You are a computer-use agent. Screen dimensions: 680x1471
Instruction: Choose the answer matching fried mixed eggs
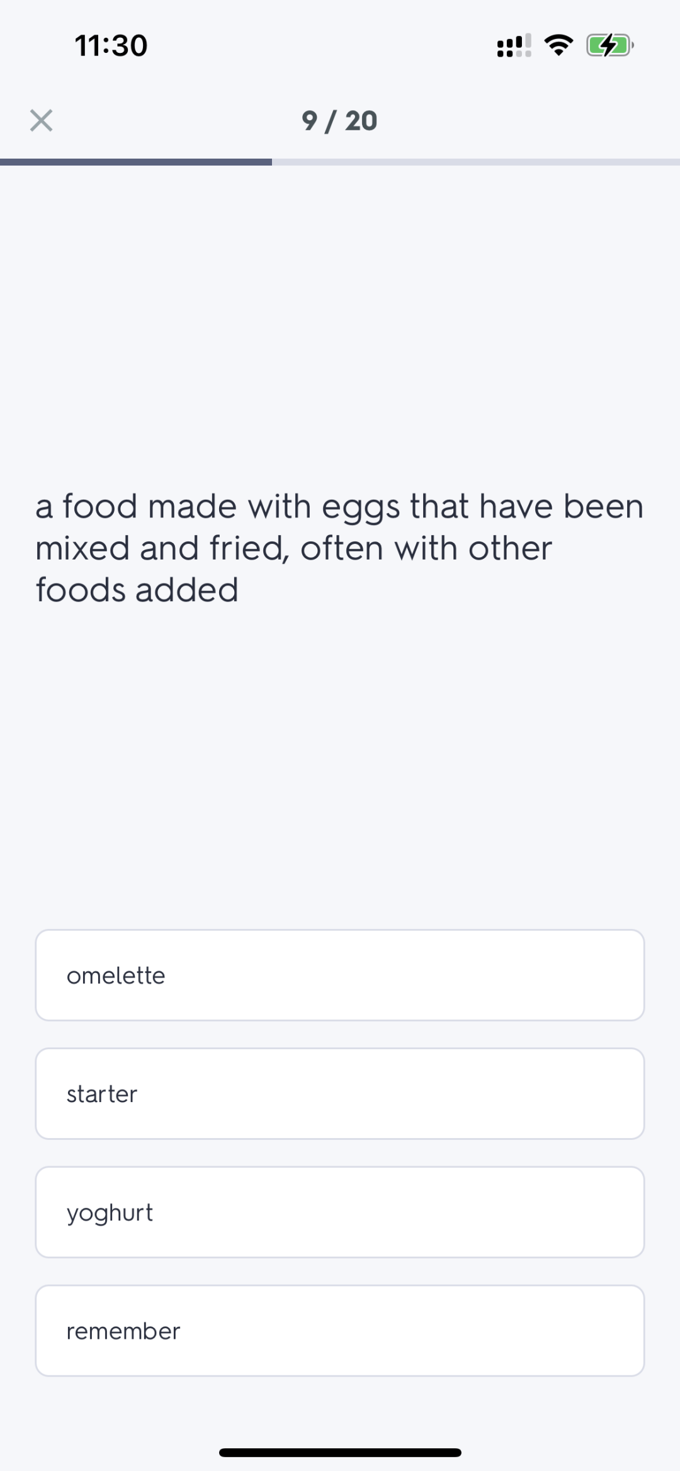click(340, 975)
